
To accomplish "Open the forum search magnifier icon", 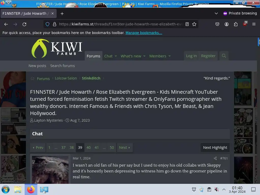I will tap(224, 56).
